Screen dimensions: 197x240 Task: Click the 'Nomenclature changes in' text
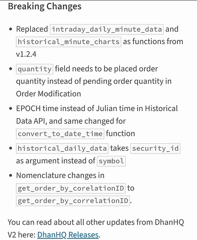(60, 176)
